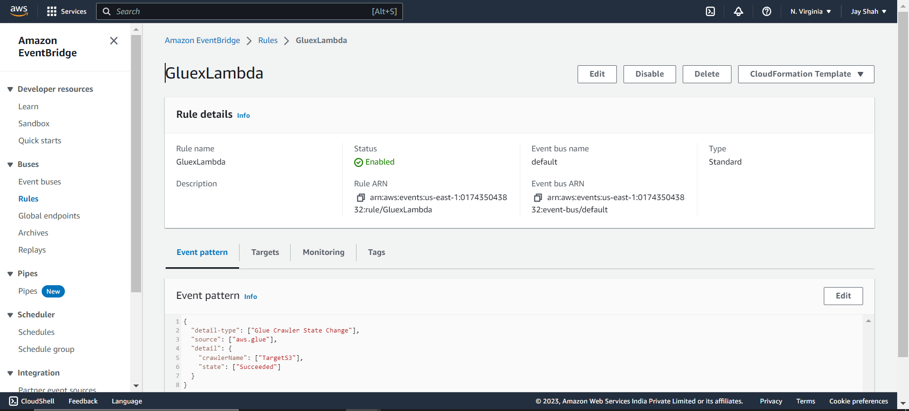
Task: Open Schedule group in the sidebar
Action: [x=46, y=350]
